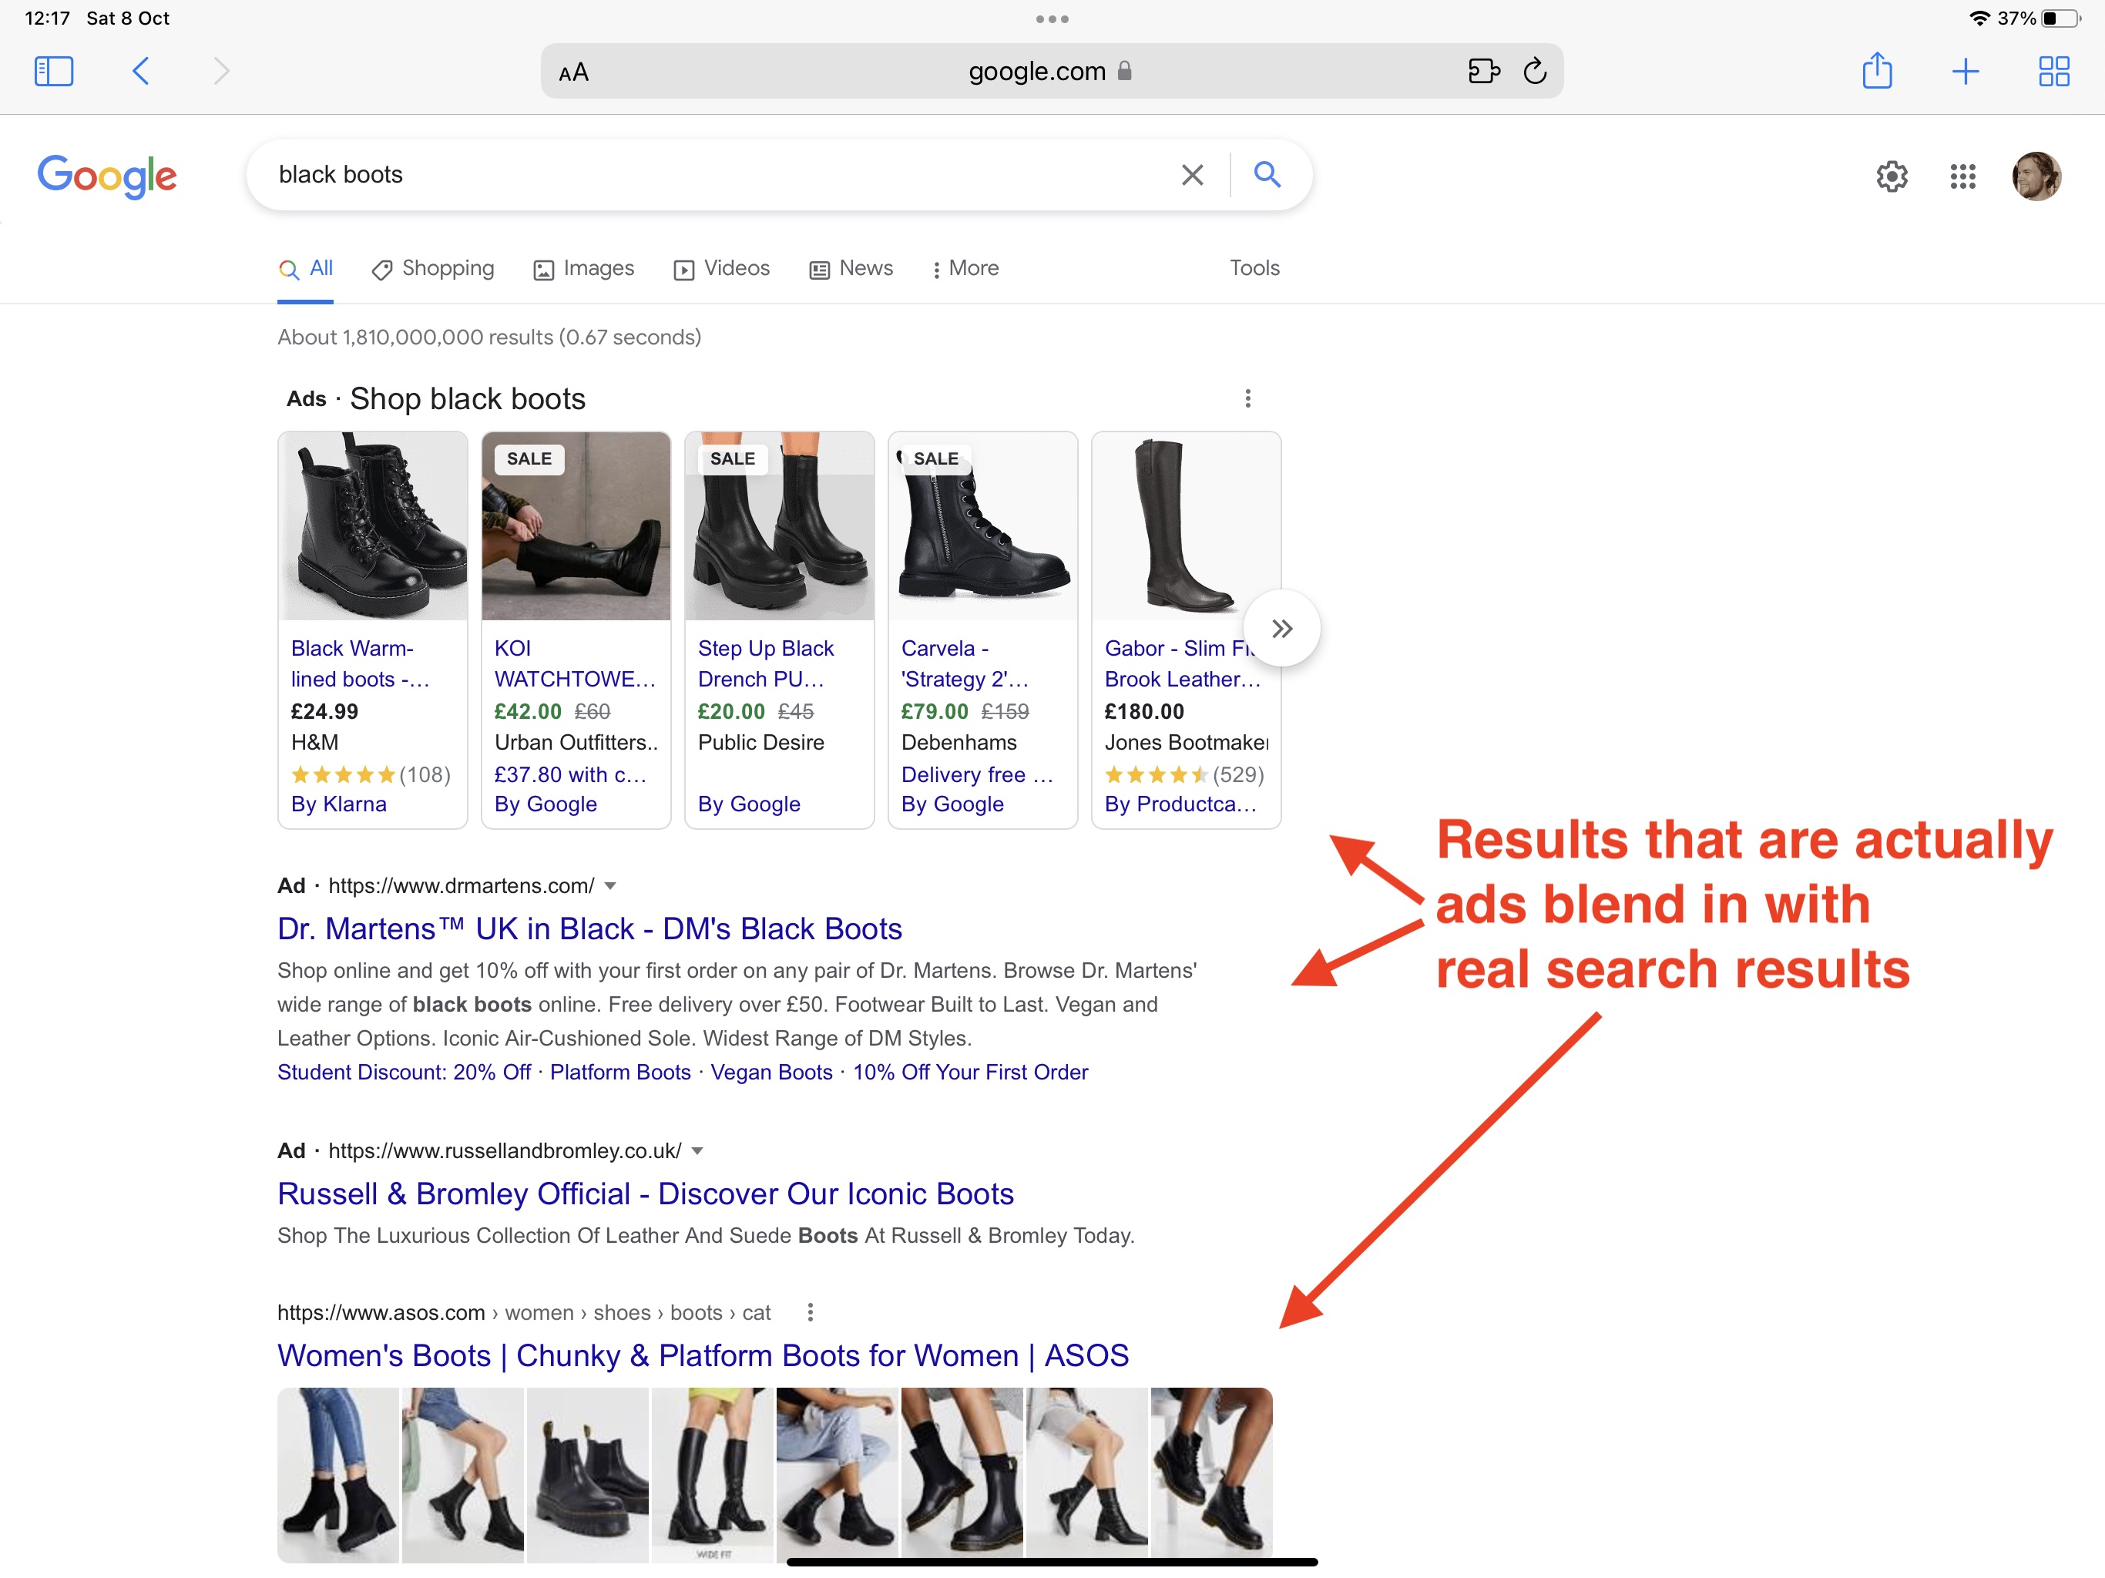
Task: Tap the Wi-Fi status icon
Action: click(1979, 18)
